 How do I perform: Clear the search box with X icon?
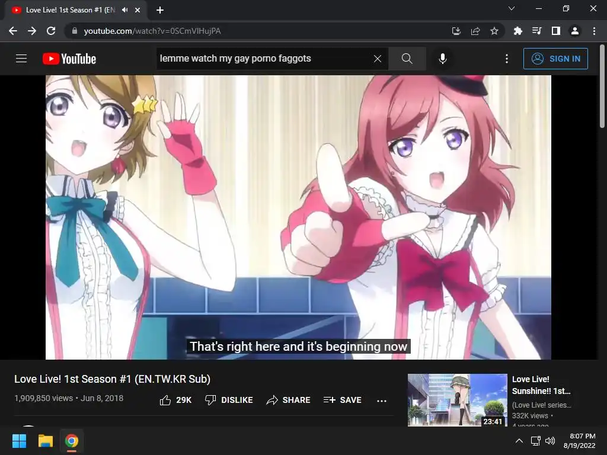click(378, 59)
